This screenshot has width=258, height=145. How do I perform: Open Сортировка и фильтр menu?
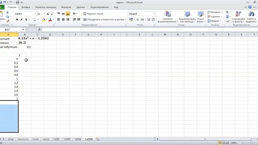click(238, 17)
